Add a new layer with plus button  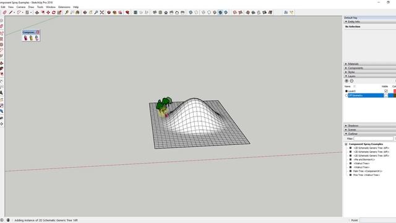pyautogui.click(x=346, y=81)
